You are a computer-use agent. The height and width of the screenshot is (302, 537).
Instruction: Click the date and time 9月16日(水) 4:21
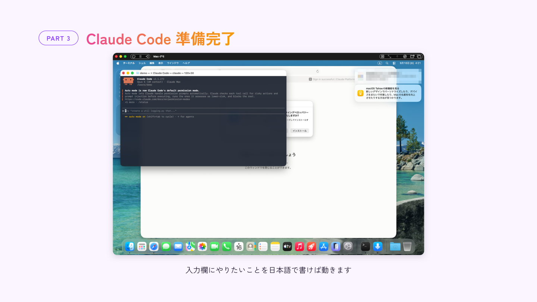coord(410,63)
